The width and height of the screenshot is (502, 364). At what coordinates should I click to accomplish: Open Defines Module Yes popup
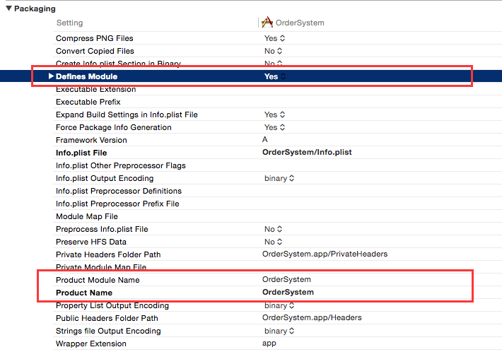(275, 76)
